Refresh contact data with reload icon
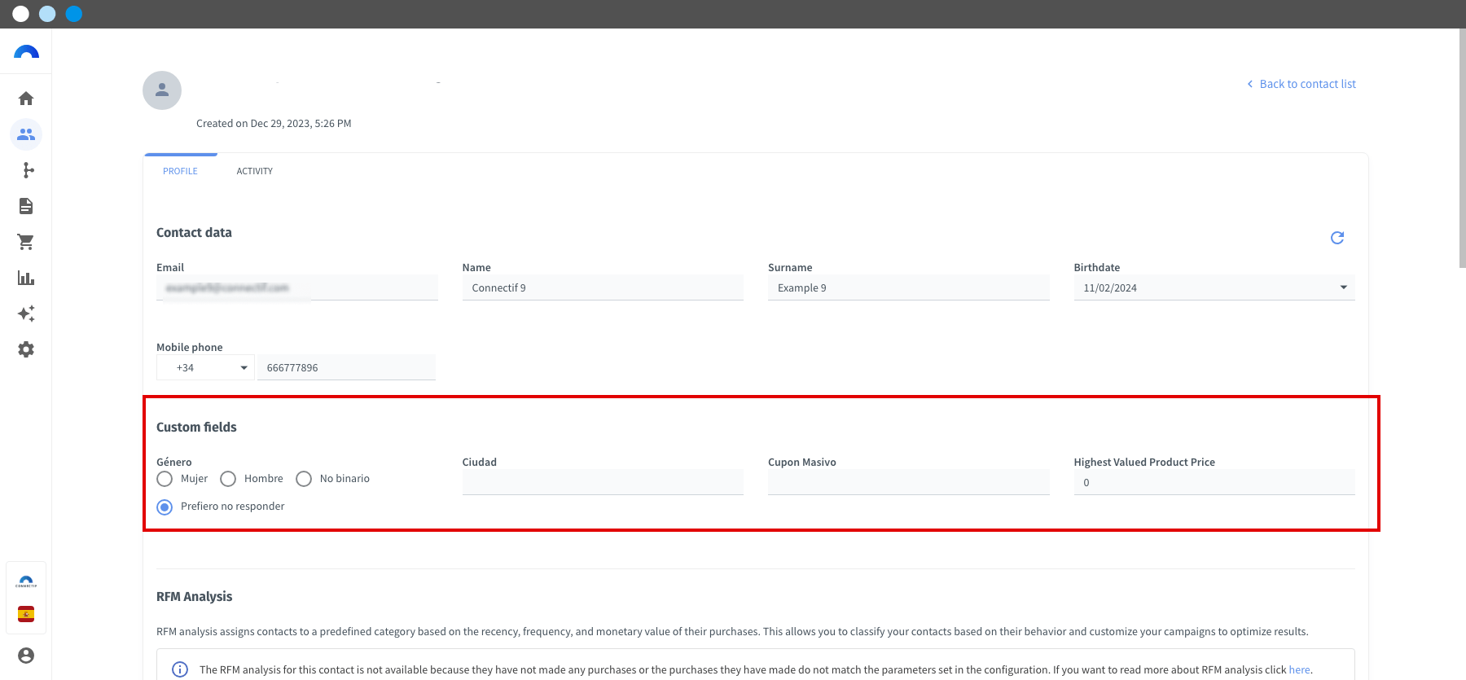Image resolution: width=1466 pixels, height=680 pixels. point(1337,238)
